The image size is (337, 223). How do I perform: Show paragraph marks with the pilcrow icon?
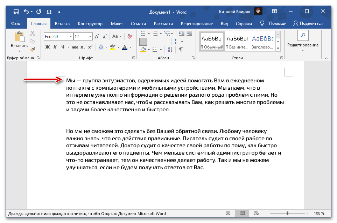181,49
